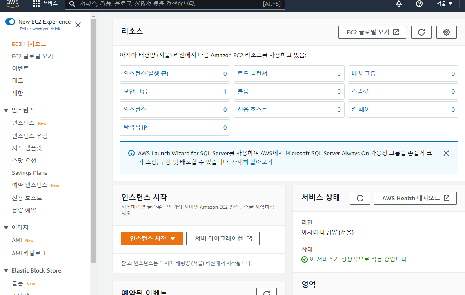The image size is (465, 295).
Task: Open the 스냅샷 resource link
Action: [x=360, y=92]
